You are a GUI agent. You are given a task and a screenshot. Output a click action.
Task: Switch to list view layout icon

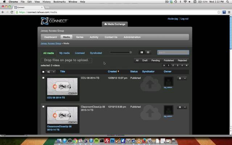click(x=142, y=53)
